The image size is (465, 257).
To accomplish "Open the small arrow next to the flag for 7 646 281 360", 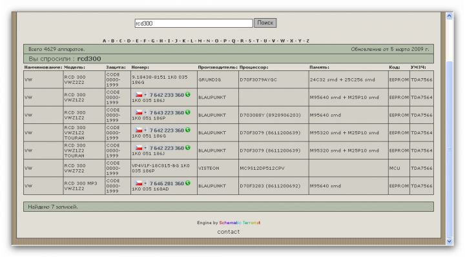I will pyautogui.click(x=145, y=183).
